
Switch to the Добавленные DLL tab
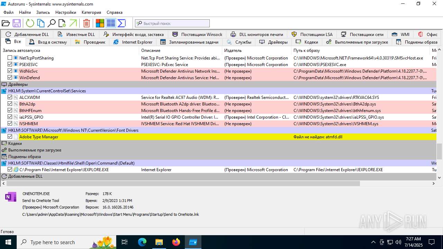click(x=27, y=34)
